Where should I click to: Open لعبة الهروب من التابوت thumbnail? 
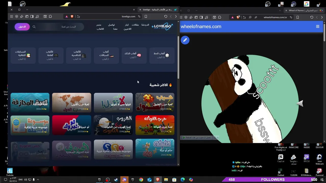pyautogui.click(x=113, y=125)
